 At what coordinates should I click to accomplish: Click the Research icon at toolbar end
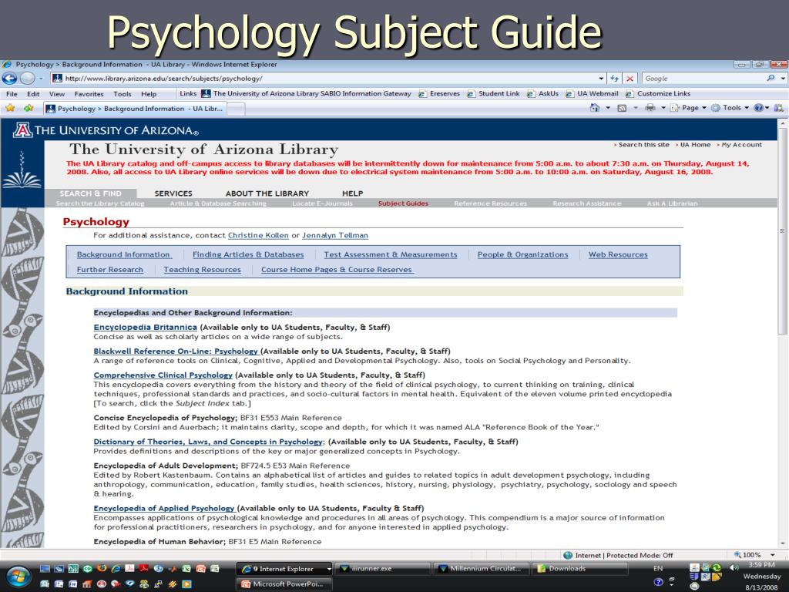click(x=779, y=108)
